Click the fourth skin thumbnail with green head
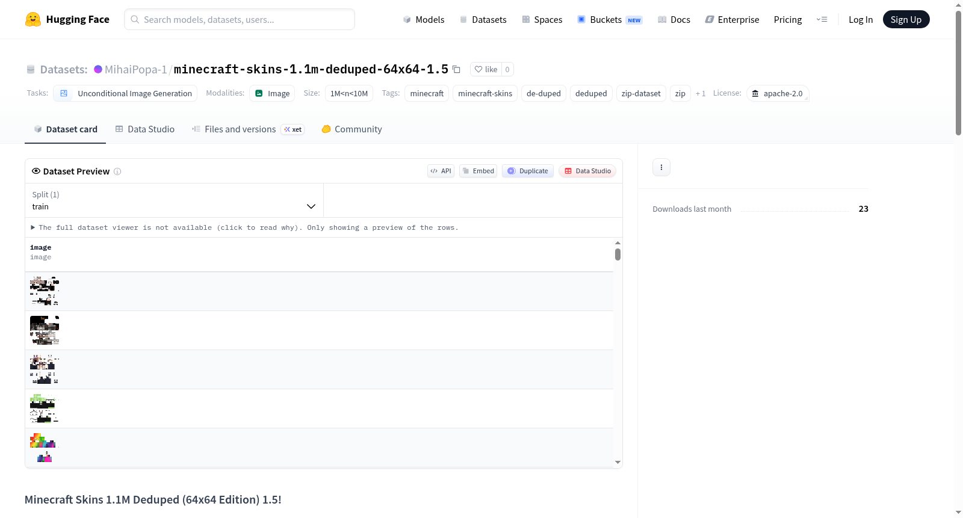 click(x=45, y=409)
